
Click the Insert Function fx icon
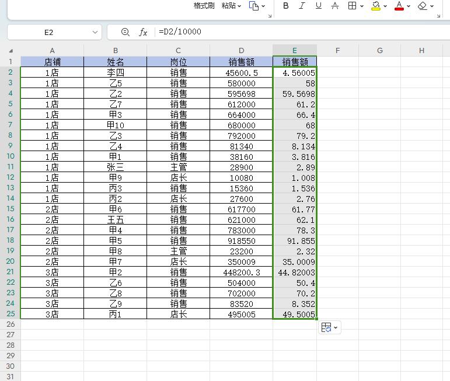tap(143, 32)
